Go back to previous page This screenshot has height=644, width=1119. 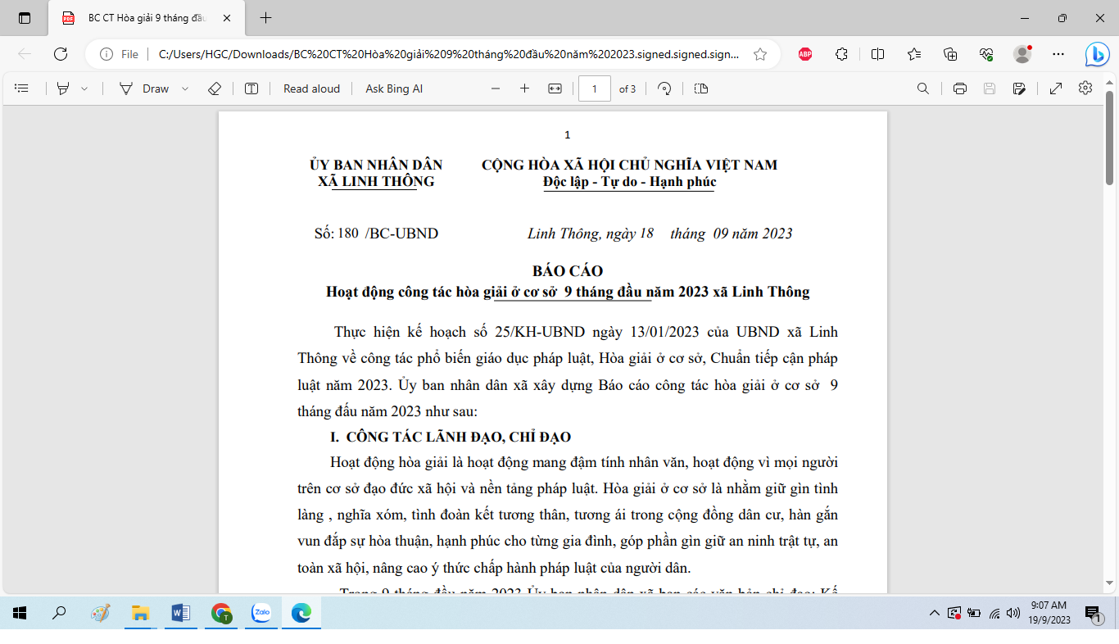point(25,54)
